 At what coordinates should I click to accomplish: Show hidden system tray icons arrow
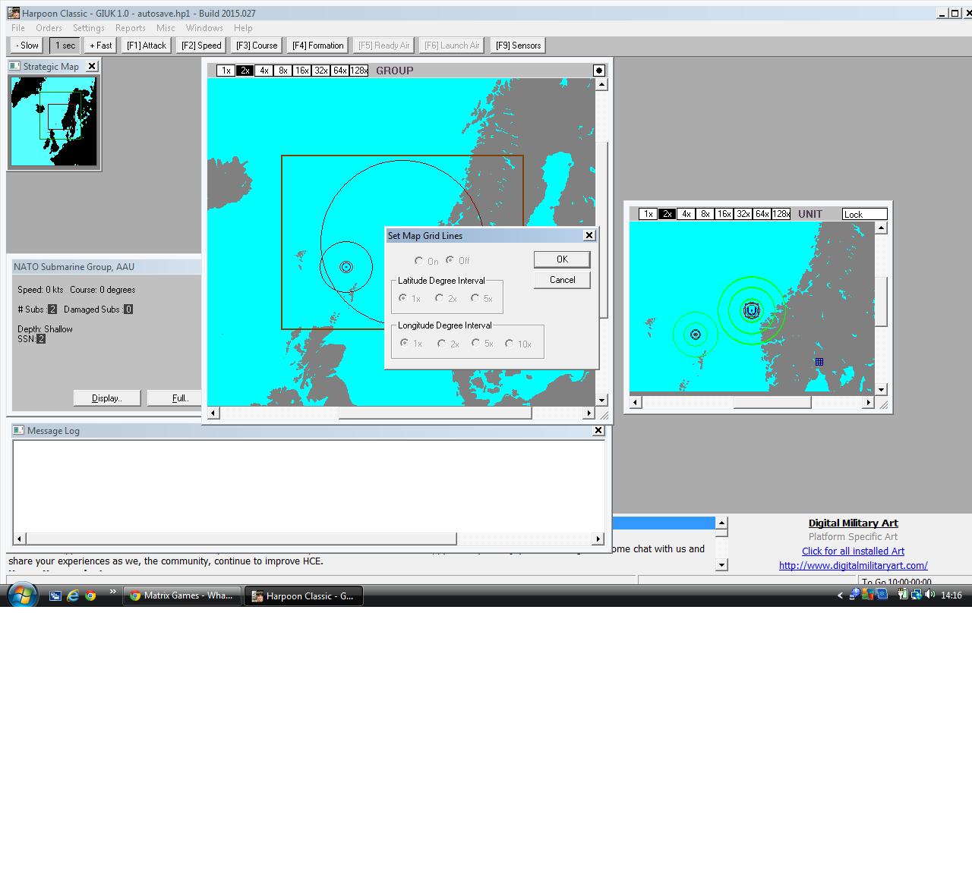[840, 595]
